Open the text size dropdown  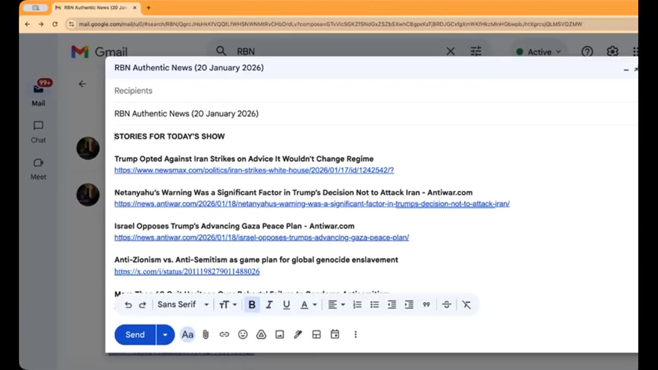point(228,305)
